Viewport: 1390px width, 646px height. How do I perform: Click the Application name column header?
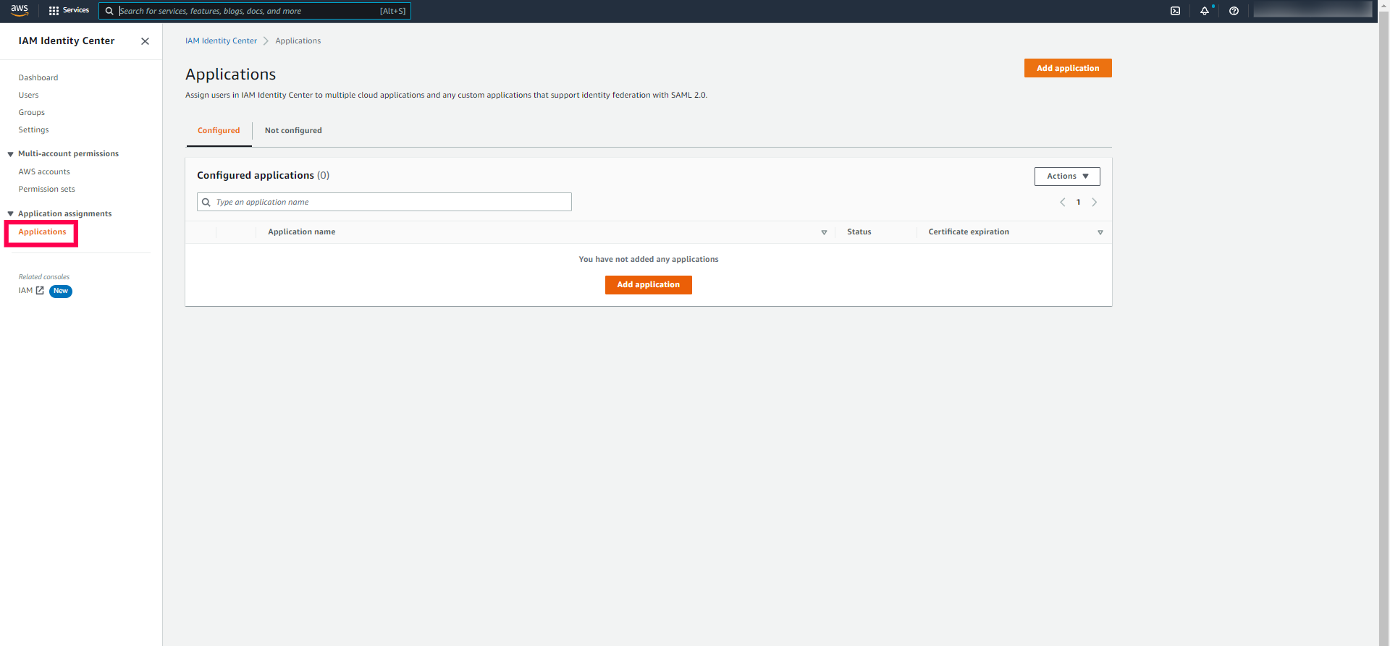point(302,232)
